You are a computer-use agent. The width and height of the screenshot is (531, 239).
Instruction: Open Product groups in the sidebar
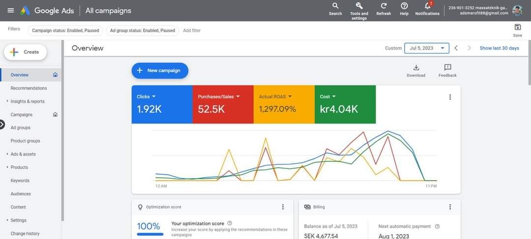coord(26,141)
